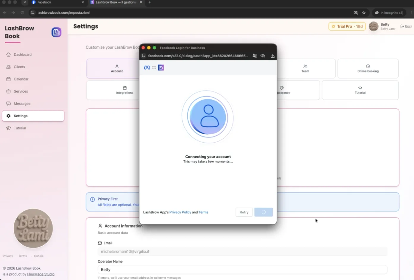Open the Terms link in Facebook dialog
Viewport: 414px width, 280px height.
[203, 212]
